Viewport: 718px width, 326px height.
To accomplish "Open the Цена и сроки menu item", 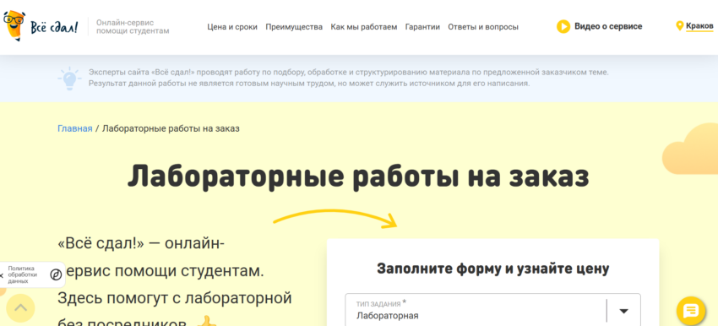I will pos(232,27).
